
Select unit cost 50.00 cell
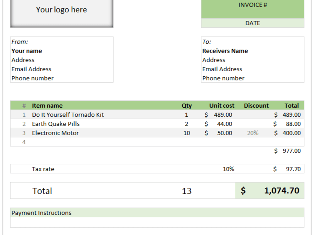click(218, 133)
